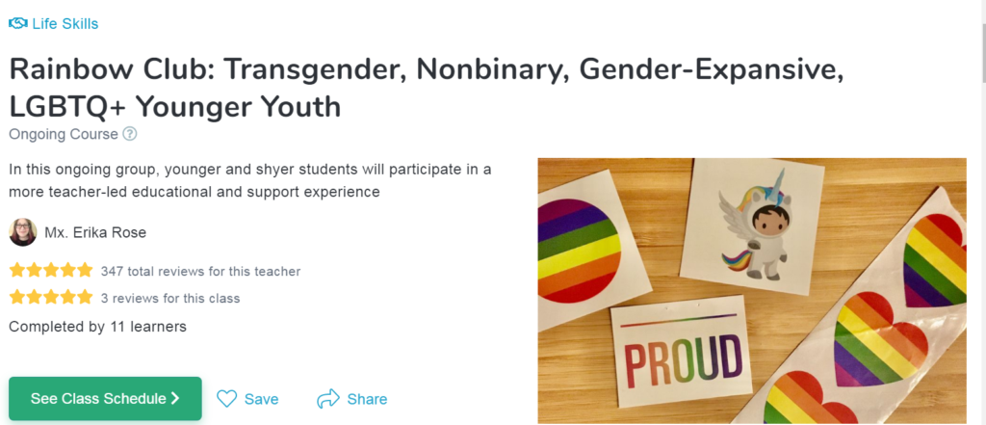
Task: Toggle Save for this class
Action: [x=261, y=399]
